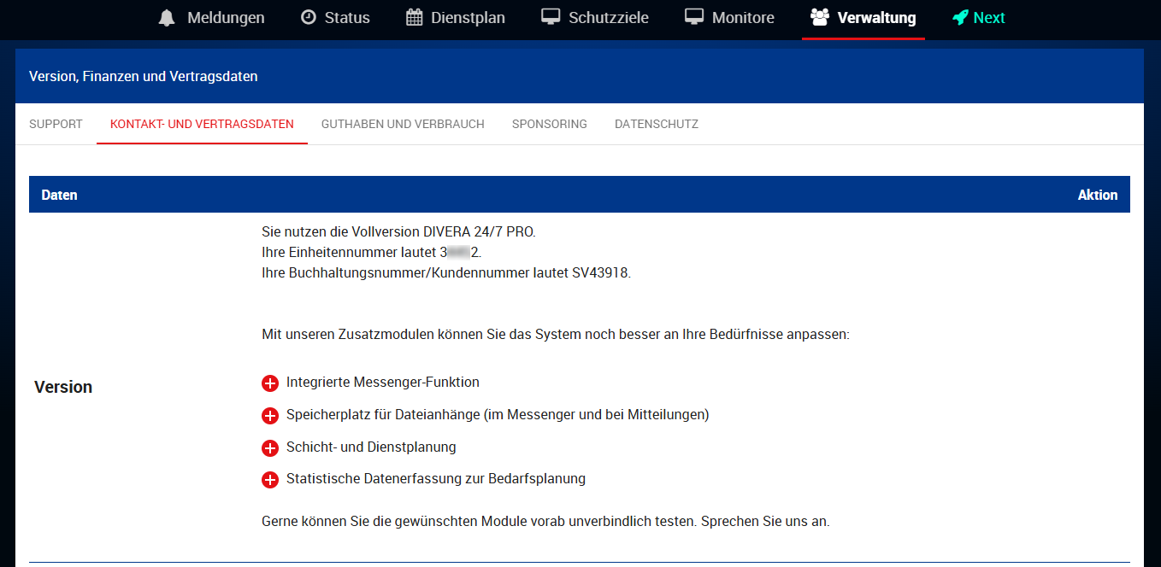The width and height of the screenshot is (1161, 567).
Task: Click the red plus for Schicht- und Dienstplanung
Action: (270, 448)
